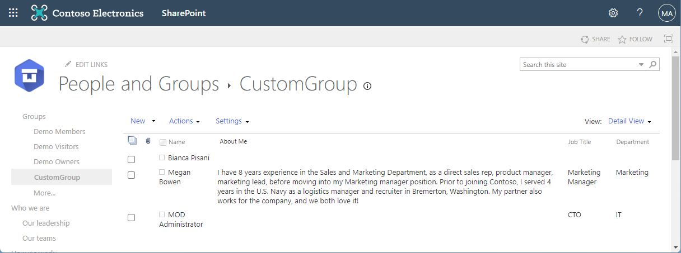Check the Megan Bowen row checkbox
Screen dimensions: 681x253
131,175
